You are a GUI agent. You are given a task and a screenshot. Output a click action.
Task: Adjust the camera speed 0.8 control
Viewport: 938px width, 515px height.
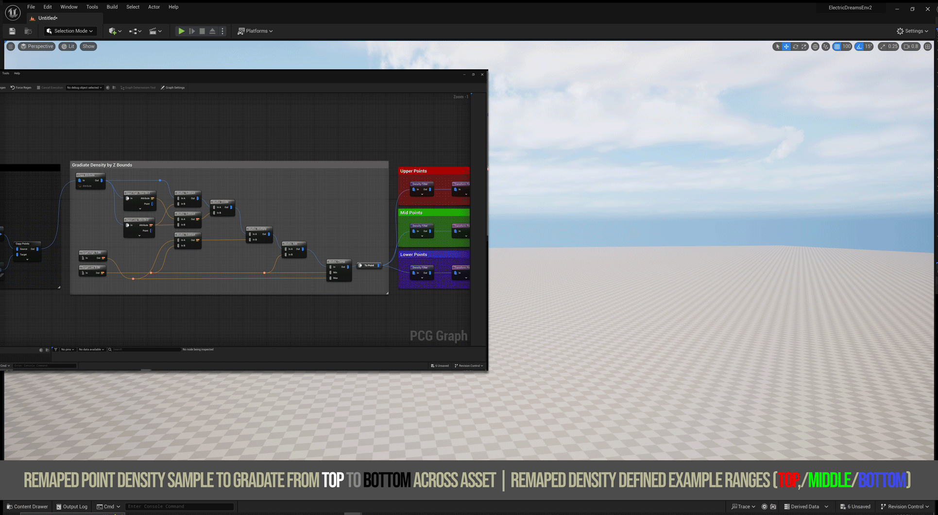pos(911,47)
